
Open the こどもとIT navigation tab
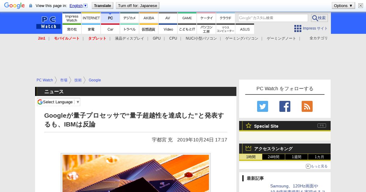[x=187, y=29]
